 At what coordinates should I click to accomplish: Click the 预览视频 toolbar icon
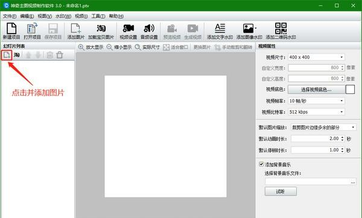172,31
